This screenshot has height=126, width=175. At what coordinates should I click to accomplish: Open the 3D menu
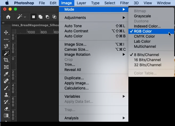(x=136, y=3)
